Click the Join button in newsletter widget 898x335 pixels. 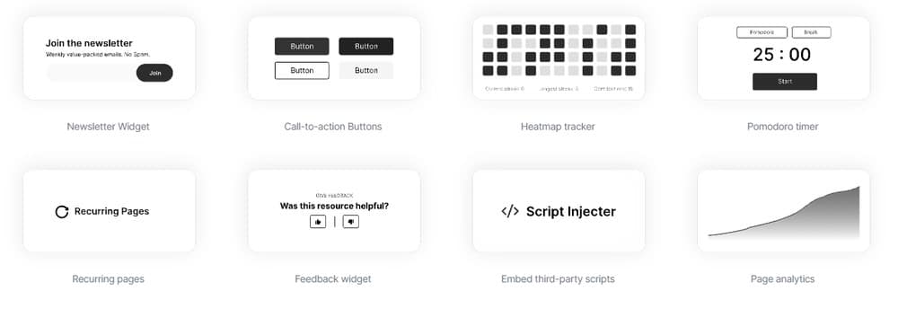pos(154,73)
